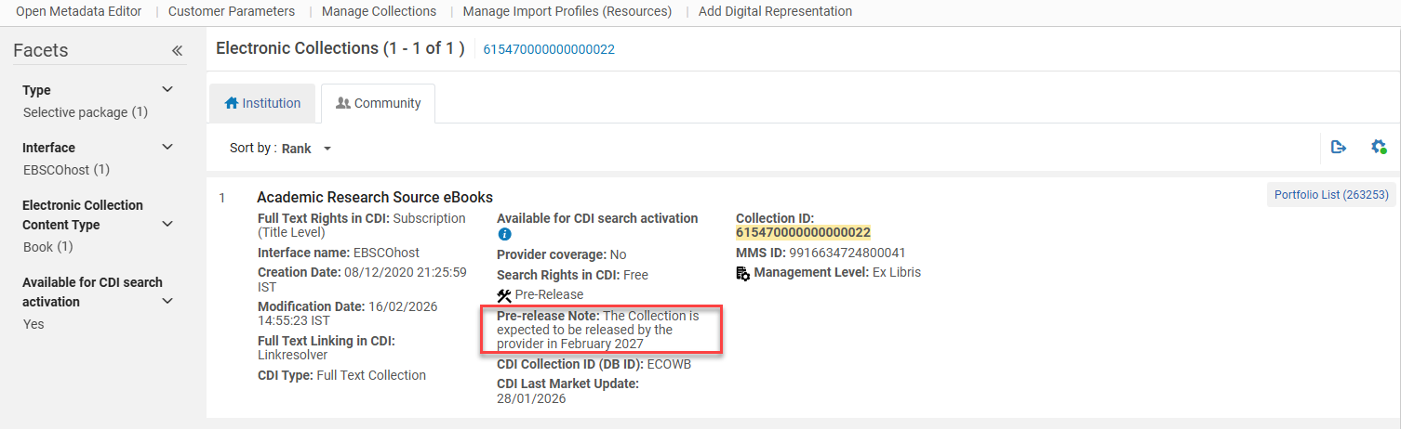Click Manage Collections in top menu
This screenshot has width=1401, height=429.
[379, 11]
